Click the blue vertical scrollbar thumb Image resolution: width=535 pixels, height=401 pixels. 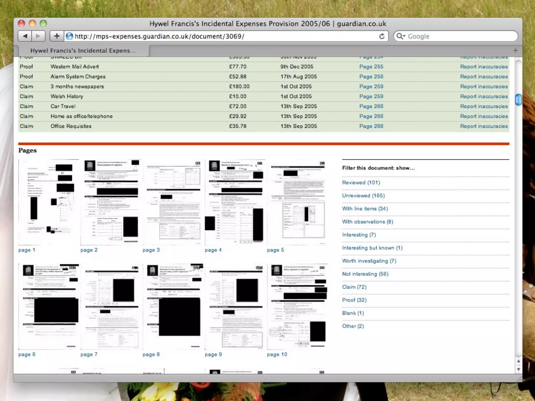tap(518, 99)
